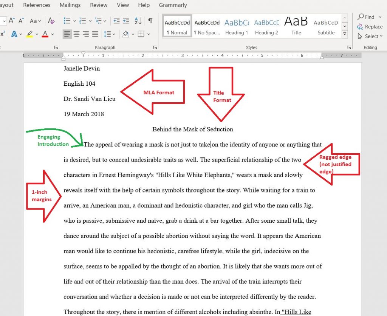The width and height of the screenshot is (387, 316).
Task: Toggle center paragraph alignment
Action: (76, 34)
